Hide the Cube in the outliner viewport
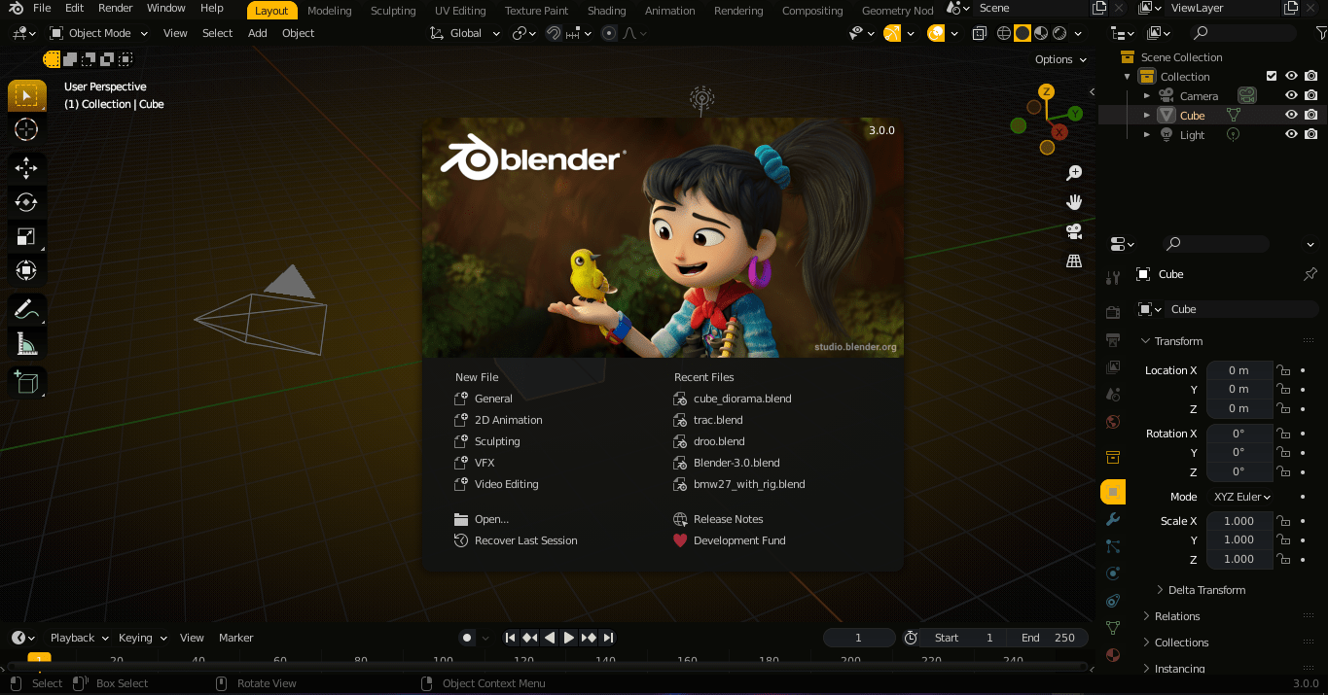 coord(1291,115)
